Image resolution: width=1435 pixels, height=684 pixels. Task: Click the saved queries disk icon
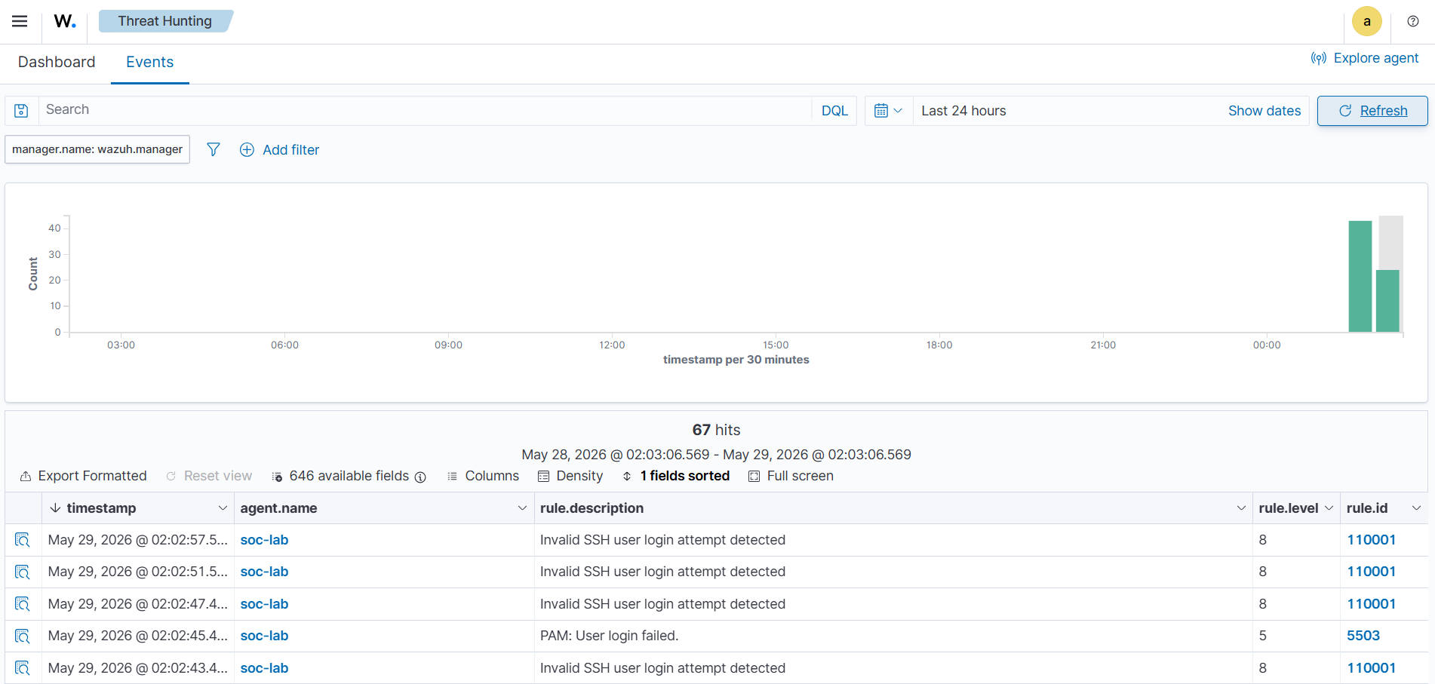(22, 111)
